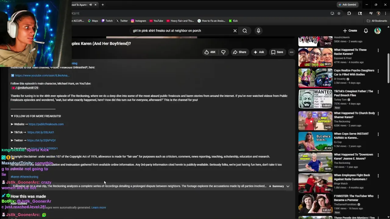
Task: Open @mikehunt8129 channel link
Action: 25,88
